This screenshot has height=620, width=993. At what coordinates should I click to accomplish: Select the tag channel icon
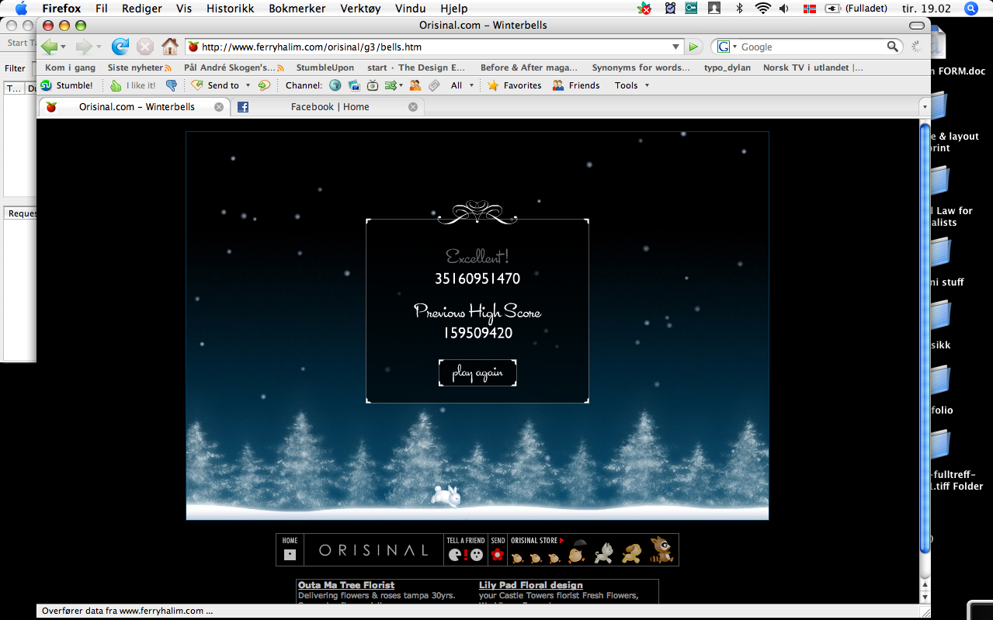coord(435,85)
